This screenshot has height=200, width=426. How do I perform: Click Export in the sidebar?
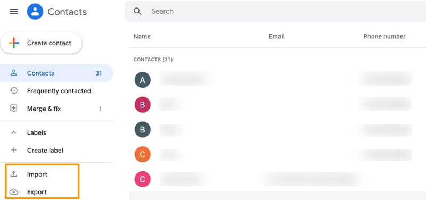pos(37,192)
